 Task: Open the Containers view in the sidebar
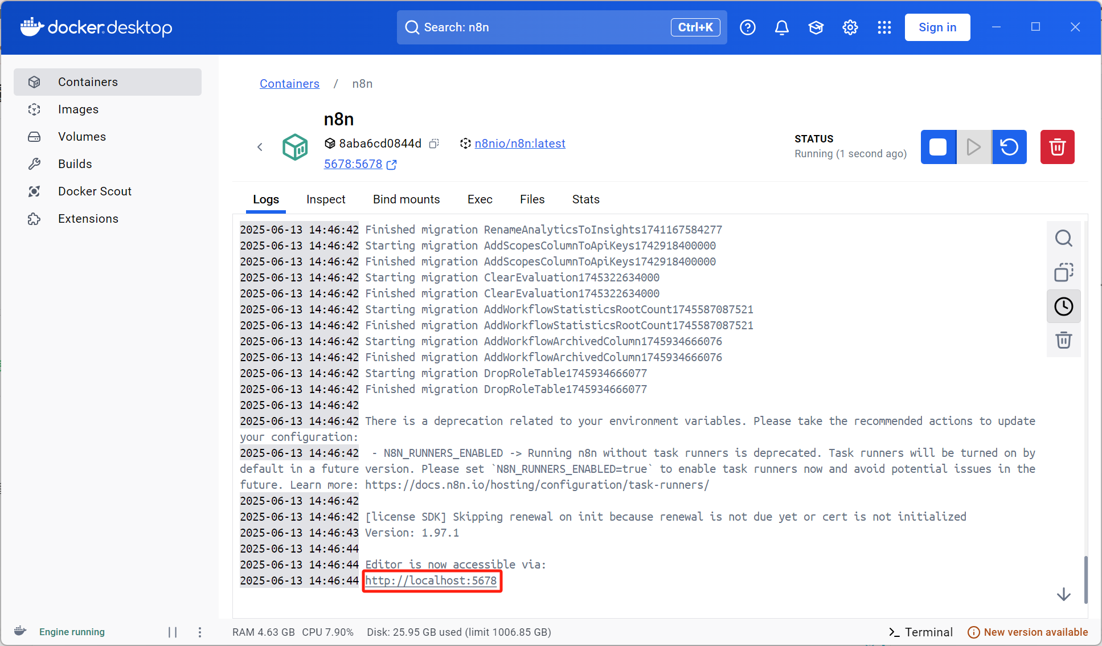pyautogui.click(x=108, y=82)
